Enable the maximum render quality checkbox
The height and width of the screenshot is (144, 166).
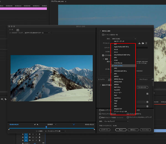[100, 110]
